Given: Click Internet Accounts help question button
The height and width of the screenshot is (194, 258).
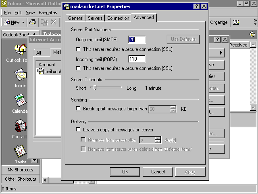Looking at the screenshot, I should (x=218, y=40).
